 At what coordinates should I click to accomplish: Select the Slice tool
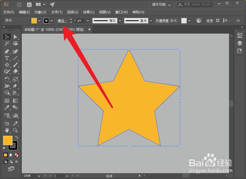pos(15,123)
